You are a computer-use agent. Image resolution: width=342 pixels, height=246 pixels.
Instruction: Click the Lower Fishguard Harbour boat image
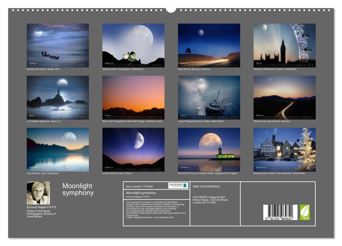pos(209,98)
